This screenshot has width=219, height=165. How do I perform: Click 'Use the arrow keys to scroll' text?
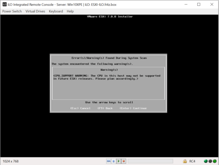(109, 102)
